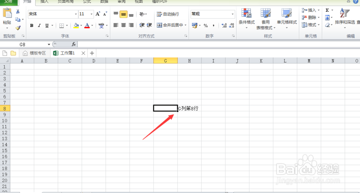Screen dimensions: 360x193
Task: Open the font name dropdown (宋体)
Action: click(x=76, y=14)
